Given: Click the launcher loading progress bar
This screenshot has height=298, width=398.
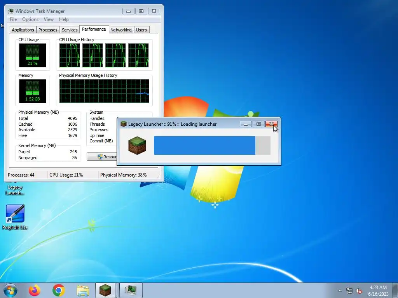Looking at the screenshot, I should tap(212, 146).
